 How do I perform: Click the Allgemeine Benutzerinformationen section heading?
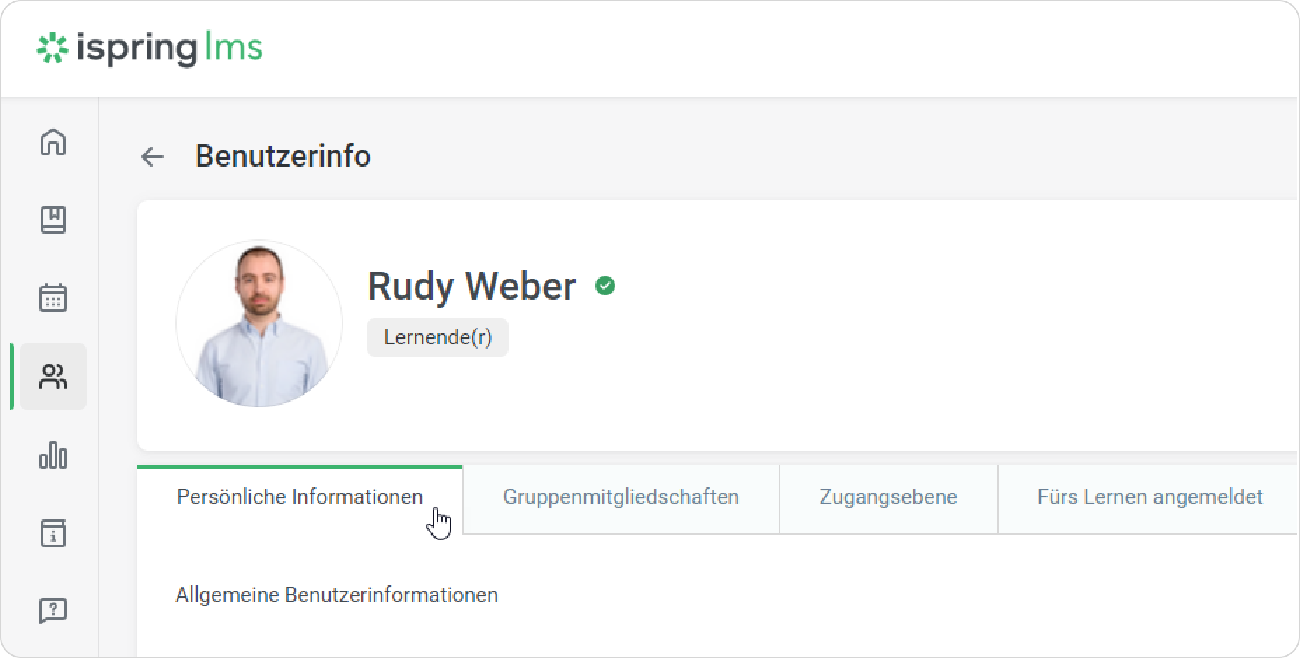tap(336, 595)
